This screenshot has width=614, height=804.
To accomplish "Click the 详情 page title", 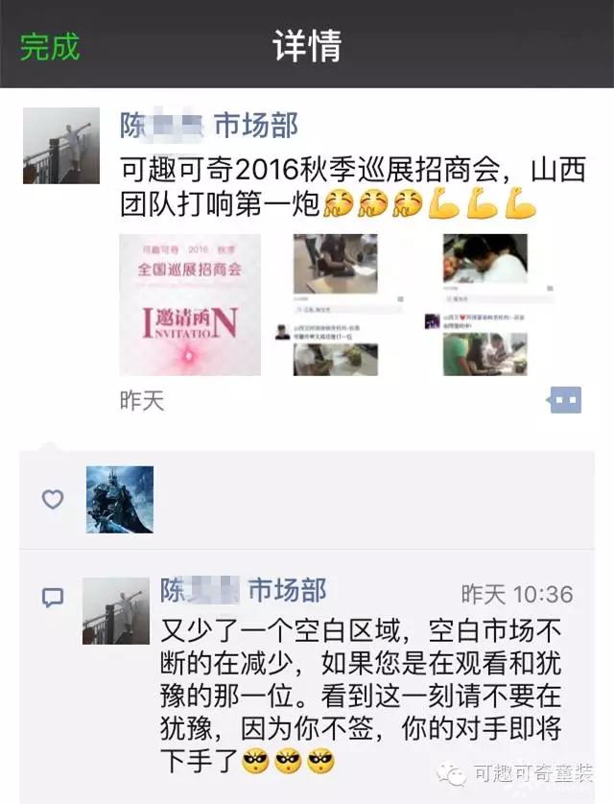I will coord(307,47).
